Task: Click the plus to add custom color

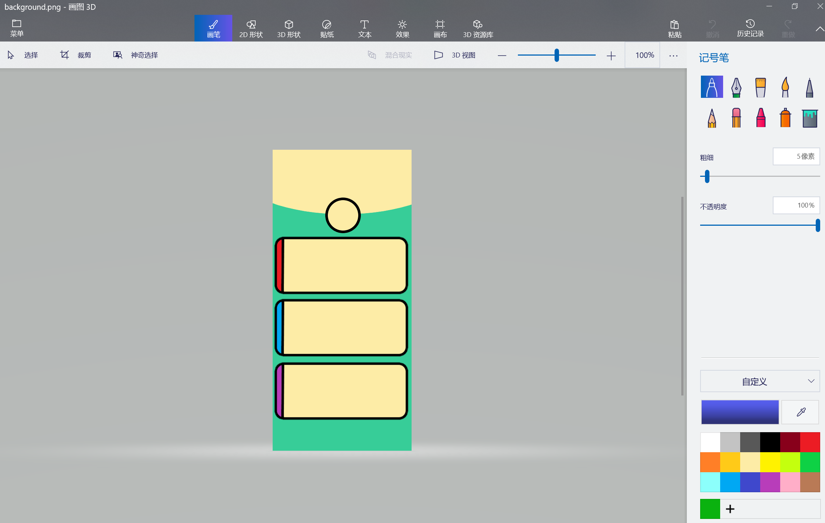Action: coord(730,509)
